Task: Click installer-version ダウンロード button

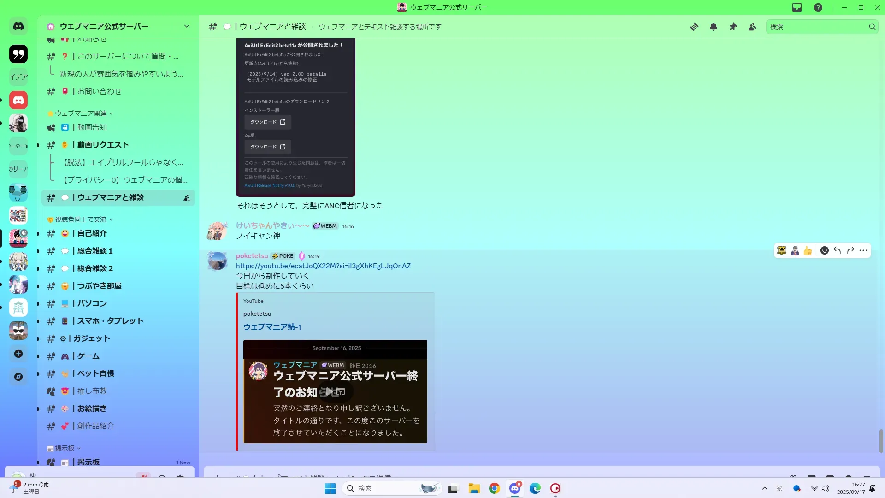Action: (267, 122)
